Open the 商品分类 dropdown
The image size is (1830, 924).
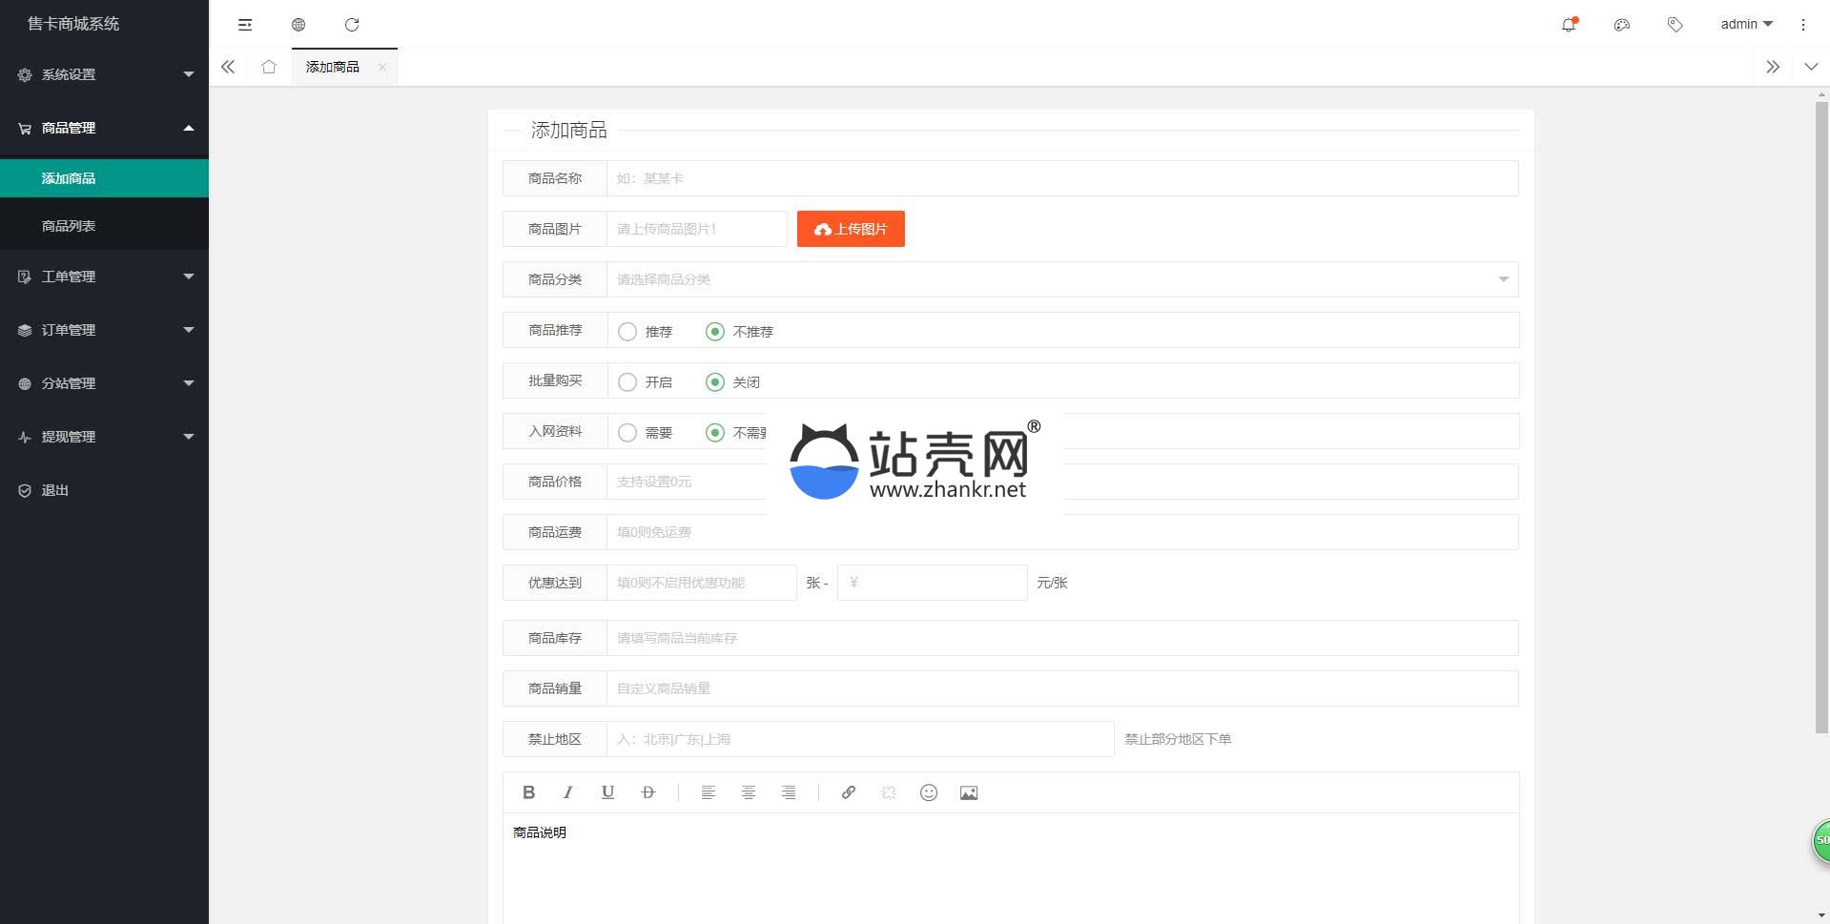(1061, 279)
